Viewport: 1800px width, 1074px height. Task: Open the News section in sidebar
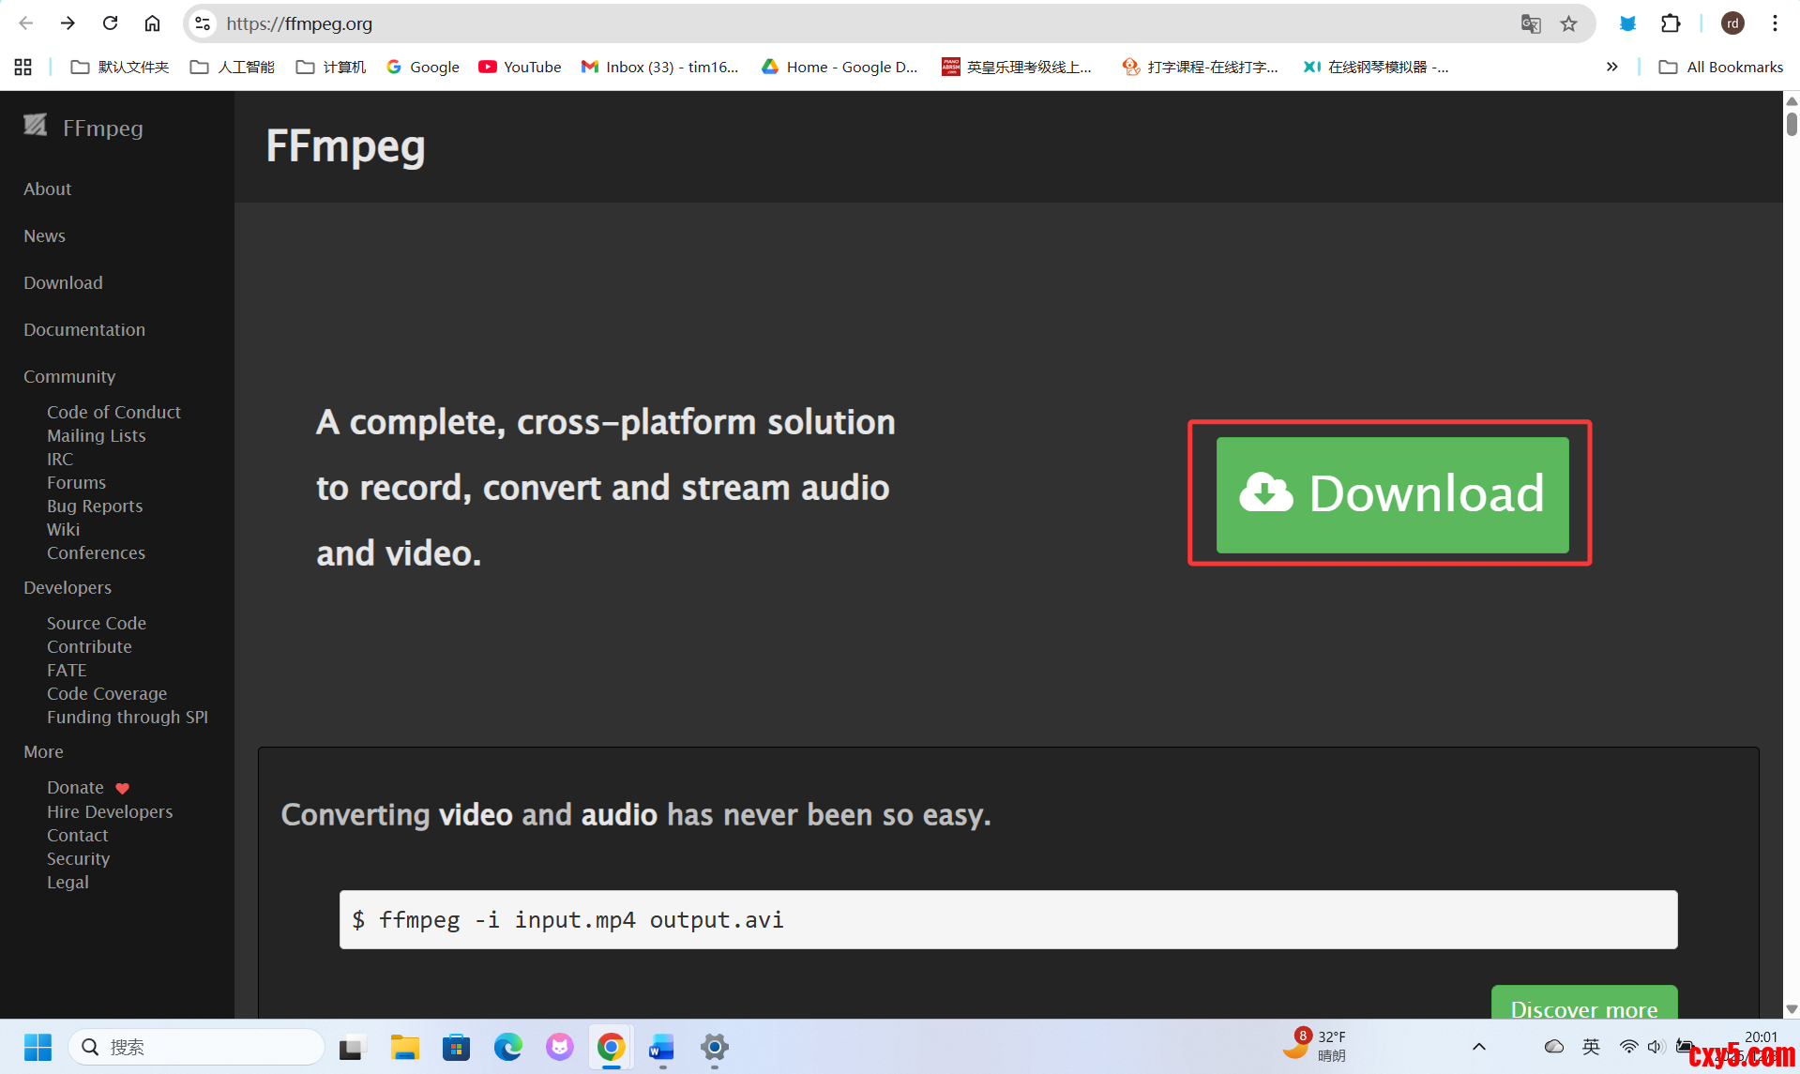pyautogui.click(x=44, y=235)
